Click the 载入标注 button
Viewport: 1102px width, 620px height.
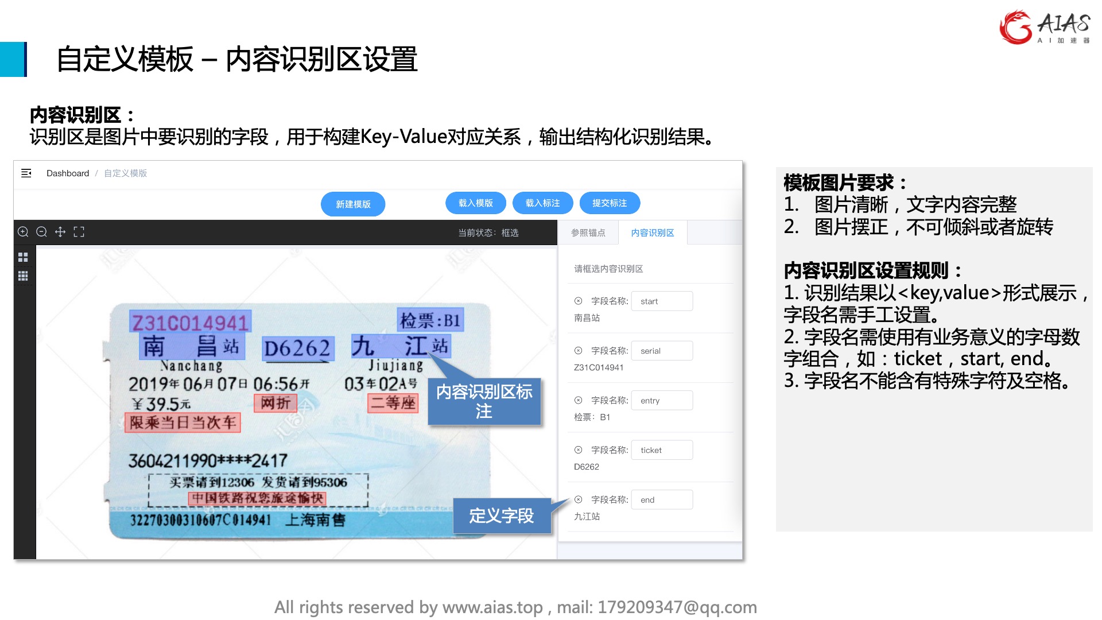pyautogui.click(x=542, y=203)
